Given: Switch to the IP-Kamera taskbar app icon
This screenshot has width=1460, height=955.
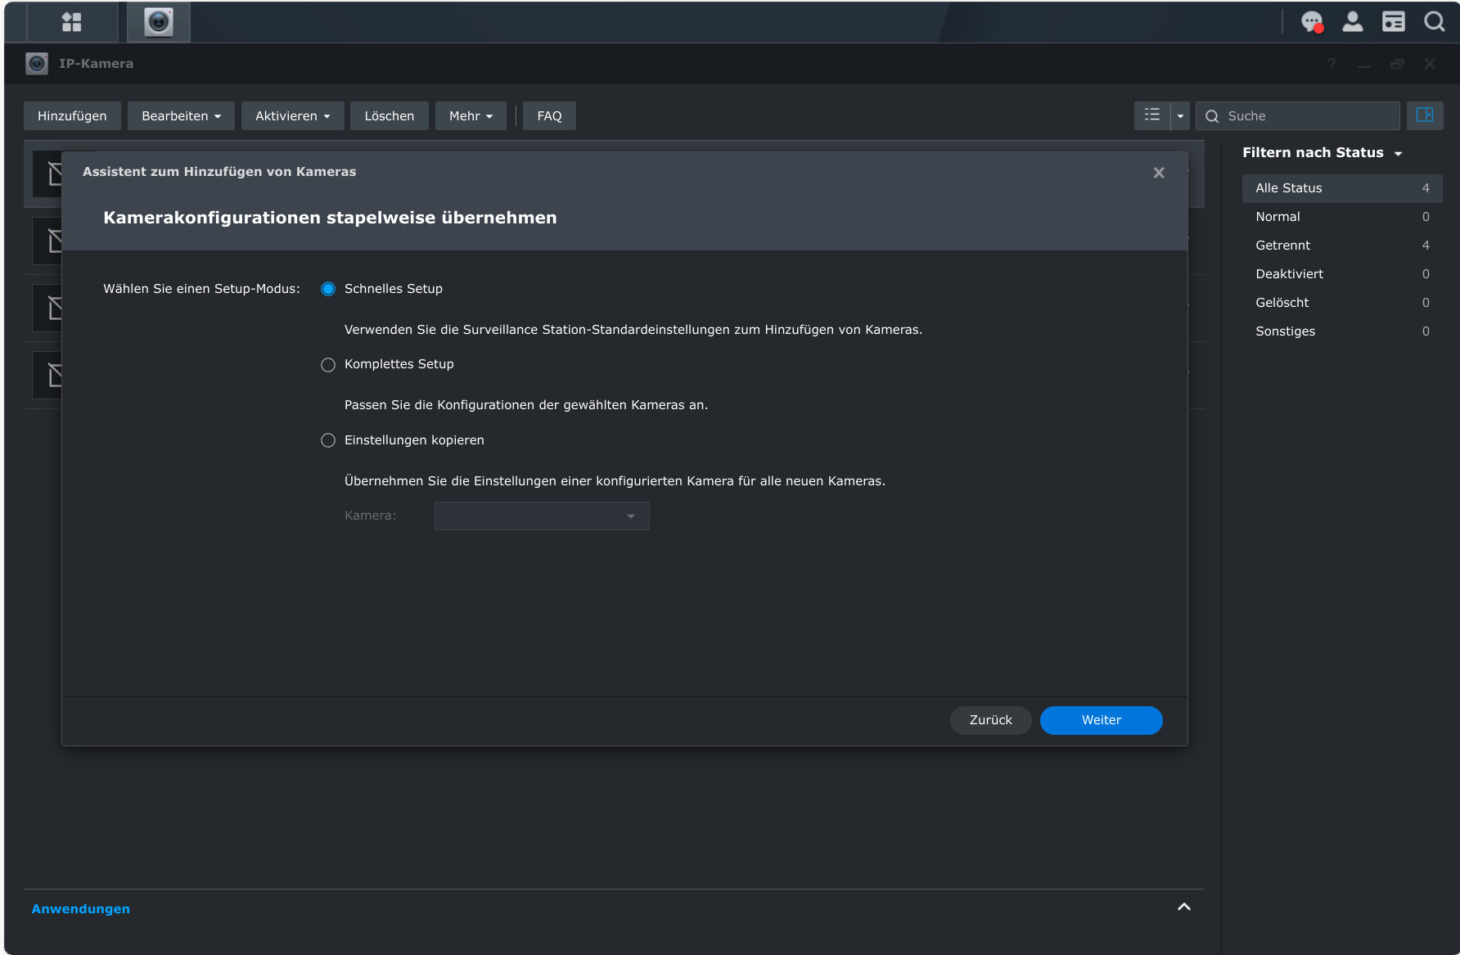Looking at the screenshot, I should point(159,22).
